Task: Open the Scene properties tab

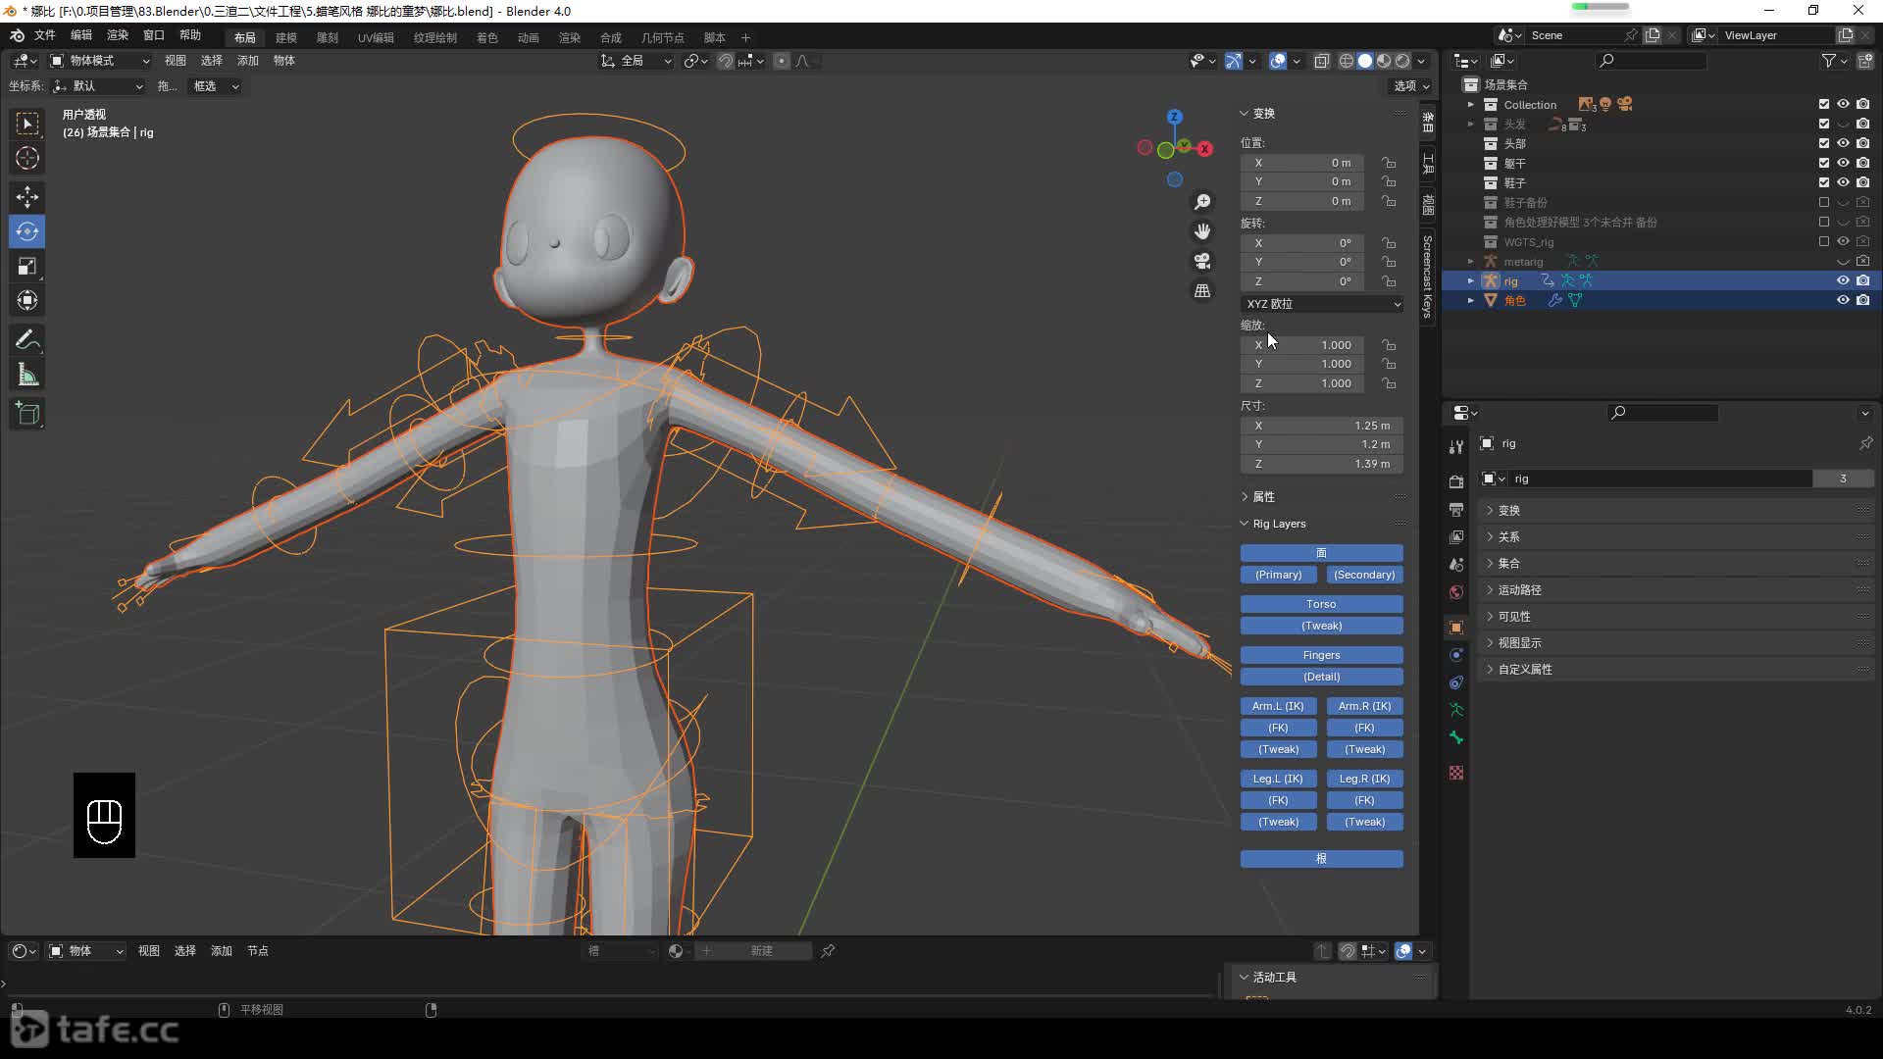Action: point(1456,564)
